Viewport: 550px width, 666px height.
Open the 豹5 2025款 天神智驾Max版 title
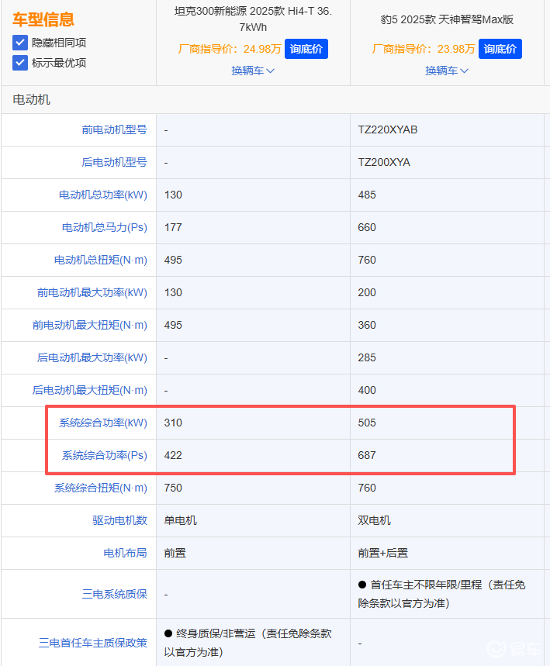pyautogui.click(x=447, y=19)
